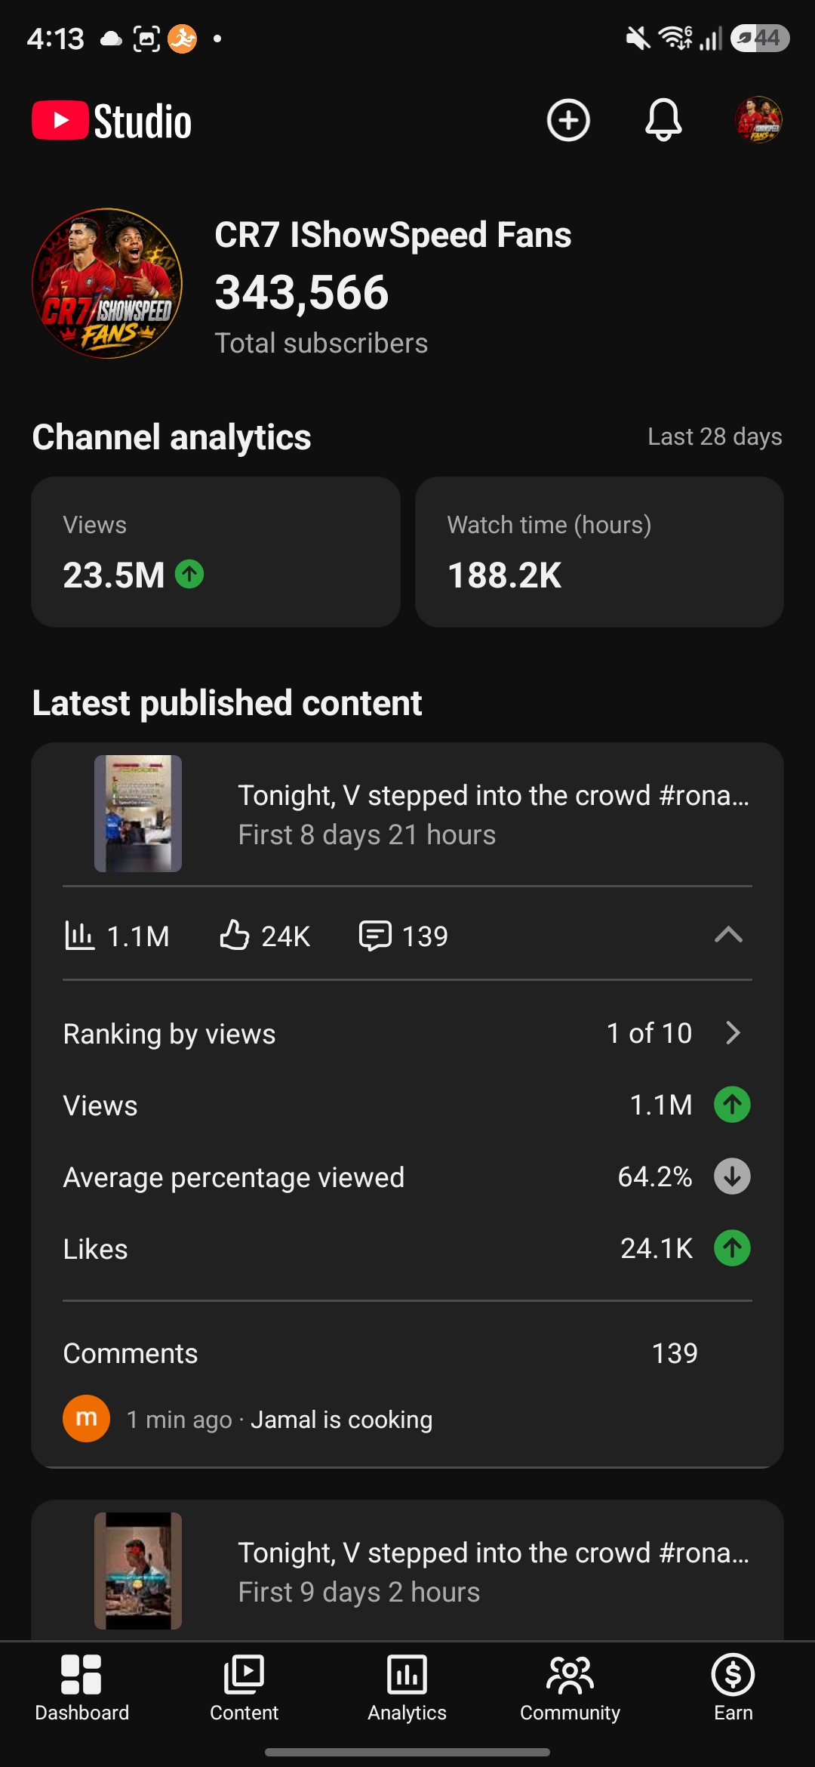Tap the first video thumbnail
The height and width of the screenshot is (1767, 815).
pos(138,813)
